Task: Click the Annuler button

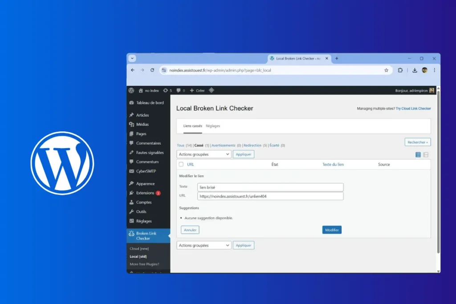Action: click(190, 230)
